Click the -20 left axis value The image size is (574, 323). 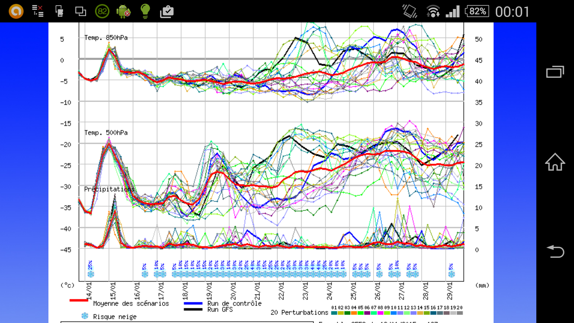66,145
